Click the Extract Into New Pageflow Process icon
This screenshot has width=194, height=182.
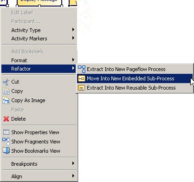point(82,69)
